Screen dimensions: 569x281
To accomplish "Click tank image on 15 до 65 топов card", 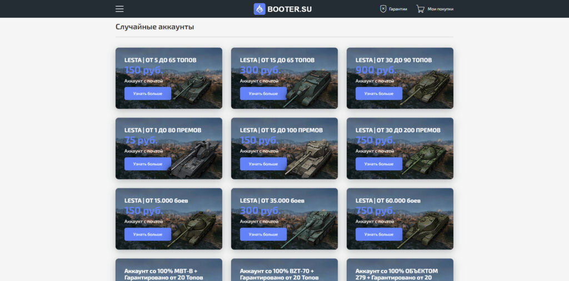I will pos(308,89).
